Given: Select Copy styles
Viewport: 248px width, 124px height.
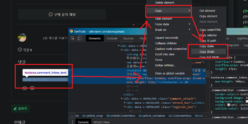Looking at the screenshot, I should coord(209,46).
